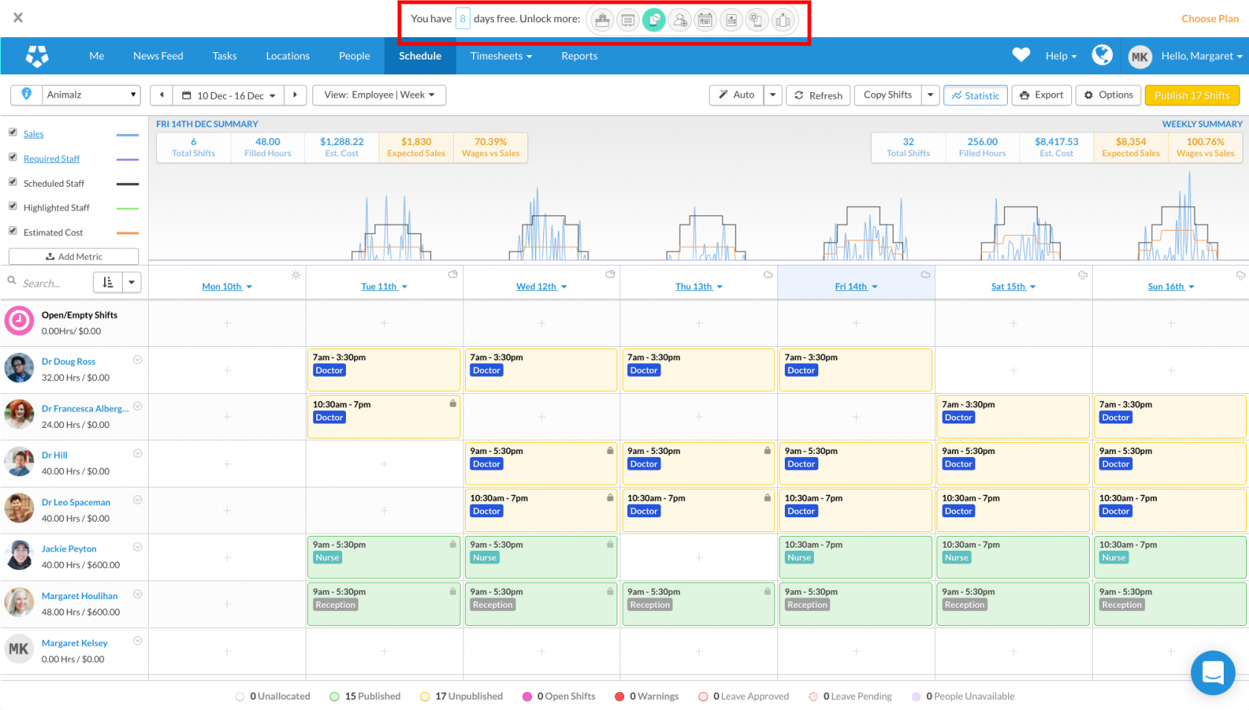Image resolution: width=1249 pixels, height=710 pixels.
Task: Click Publish 17 Shifts button
Action: coord(1192,95)
